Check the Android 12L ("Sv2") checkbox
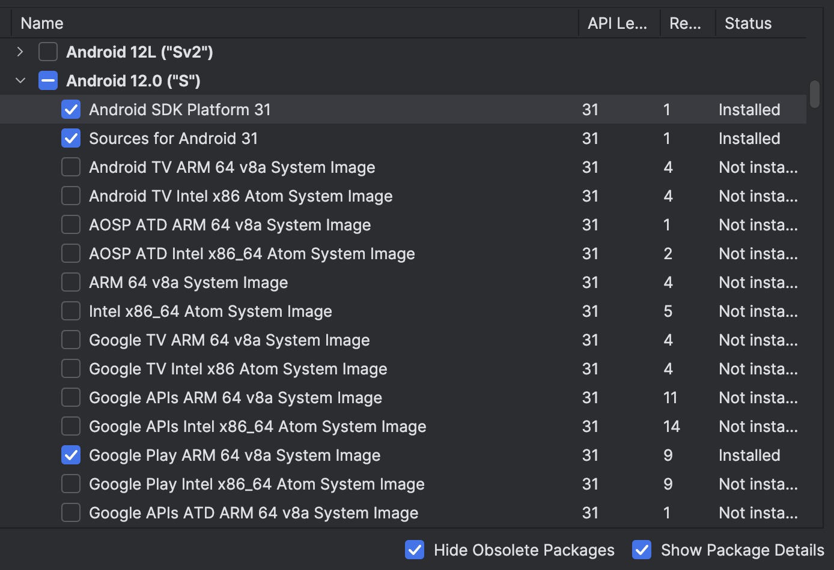The height and width of the screenshot is (570, 834). [x=48, y=52]
